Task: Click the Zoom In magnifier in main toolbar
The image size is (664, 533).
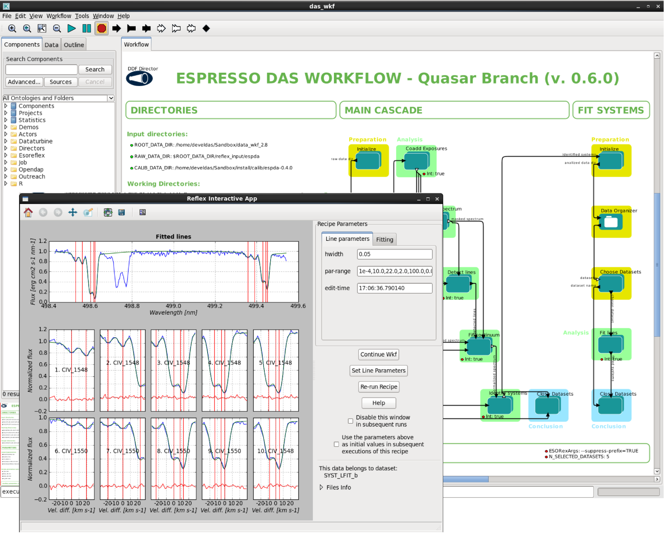Action: (12, 28)
